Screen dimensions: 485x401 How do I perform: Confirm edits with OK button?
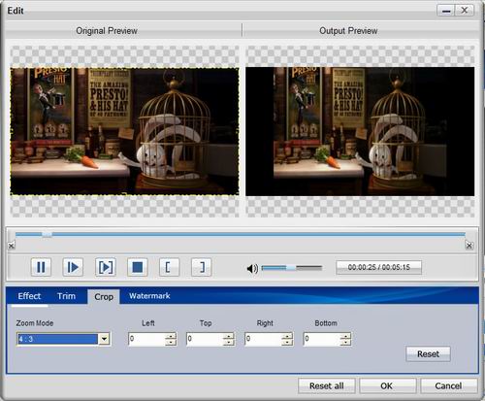pyautogui.click(x=387, y=385)
